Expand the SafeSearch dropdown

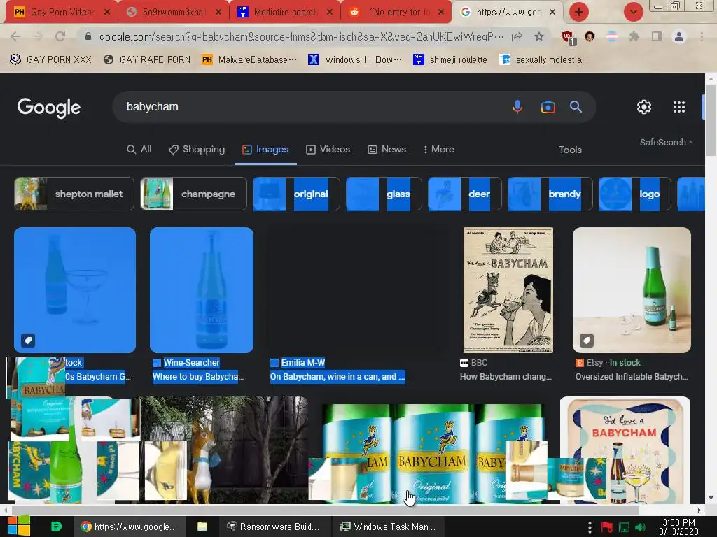667,143
